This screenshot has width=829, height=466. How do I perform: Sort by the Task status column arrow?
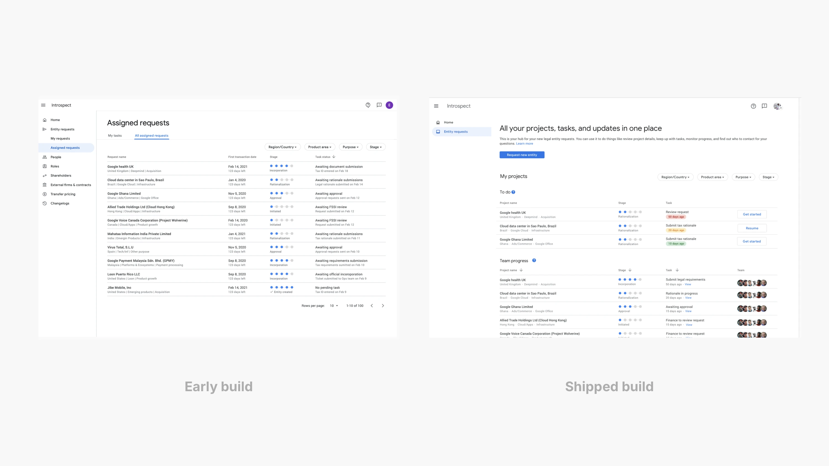334,157
